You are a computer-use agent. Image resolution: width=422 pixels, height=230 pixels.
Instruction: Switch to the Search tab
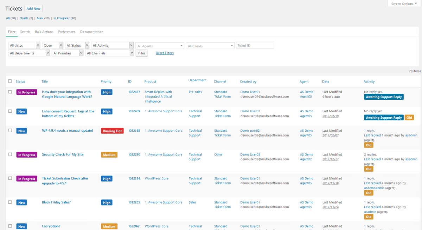(x=25, y=32)
